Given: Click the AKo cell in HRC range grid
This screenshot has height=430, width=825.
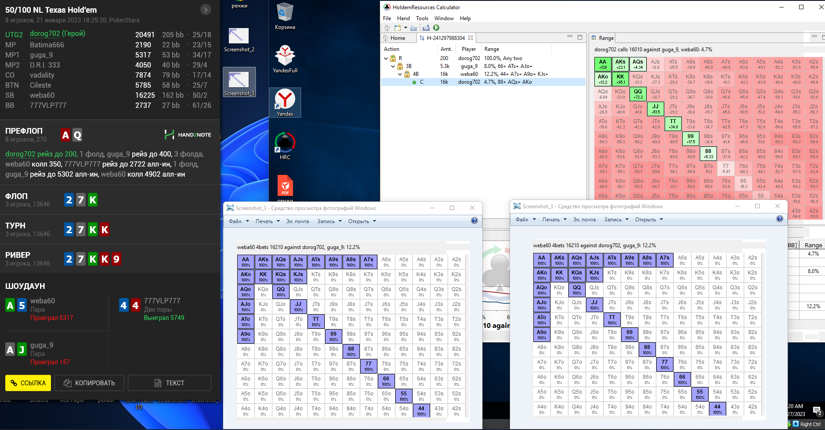Looking at the screenshot, I should (603, 79).
